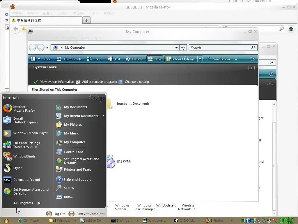Switch to the Certificate taskbar item
The width and height of the screenshot is (298, 224).
coord(29,220)
